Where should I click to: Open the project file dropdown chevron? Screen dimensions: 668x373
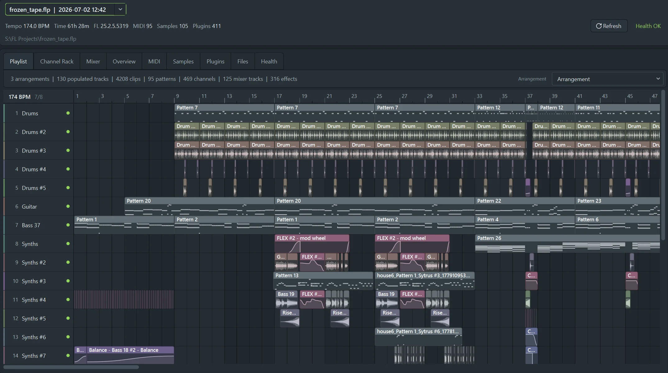click(120, 9)
